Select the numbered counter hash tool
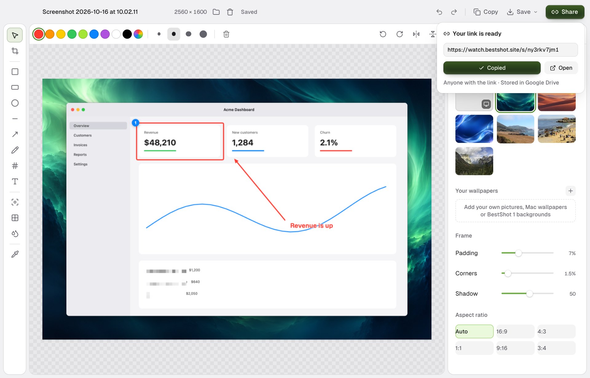The image size is (590, 378). coord(15,166)
